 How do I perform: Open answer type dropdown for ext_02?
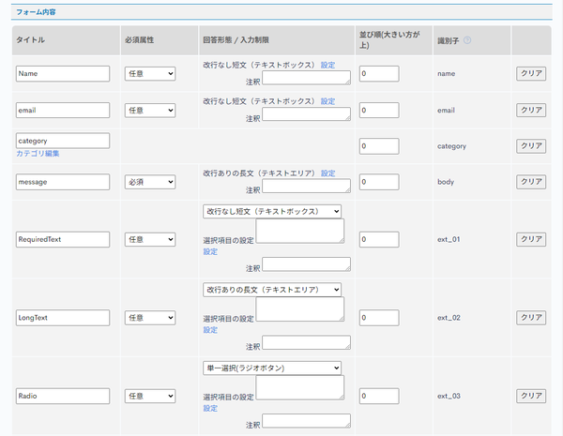[x=272, y=290]
